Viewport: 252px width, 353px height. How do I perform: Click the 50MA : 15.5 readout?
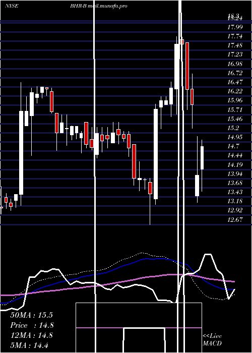pos(31,315)
